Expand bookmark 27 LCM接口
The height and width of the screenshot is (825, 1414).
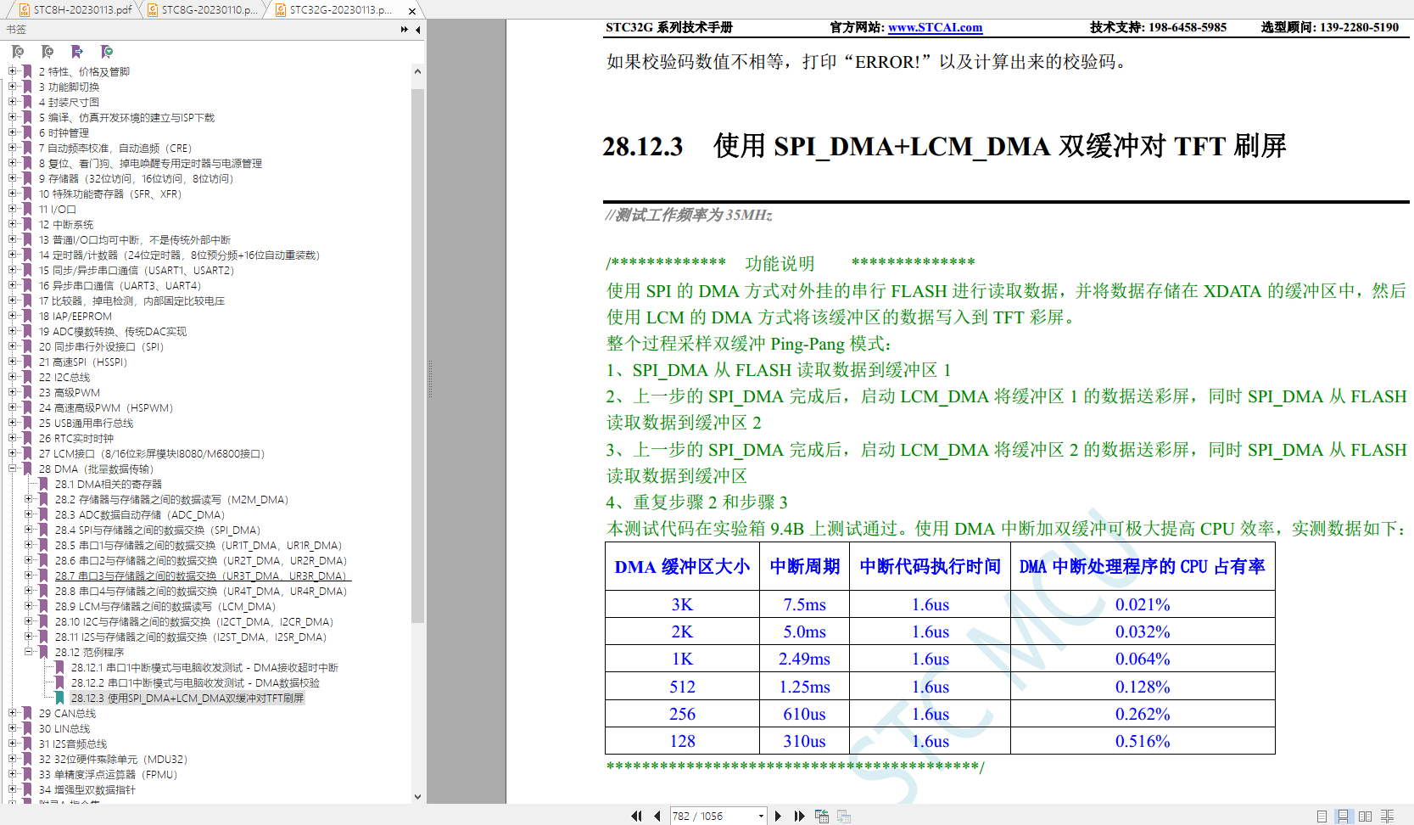pyautogui.click(x=13, y=453)
